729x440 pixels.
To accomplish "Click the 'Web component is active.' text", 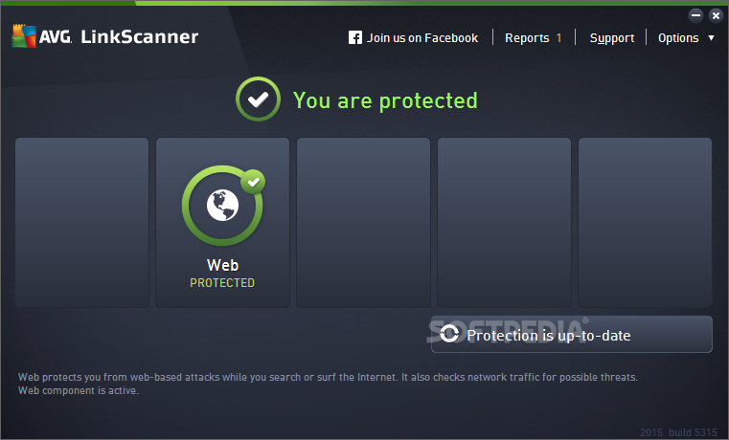I will [x=79, y=390].
